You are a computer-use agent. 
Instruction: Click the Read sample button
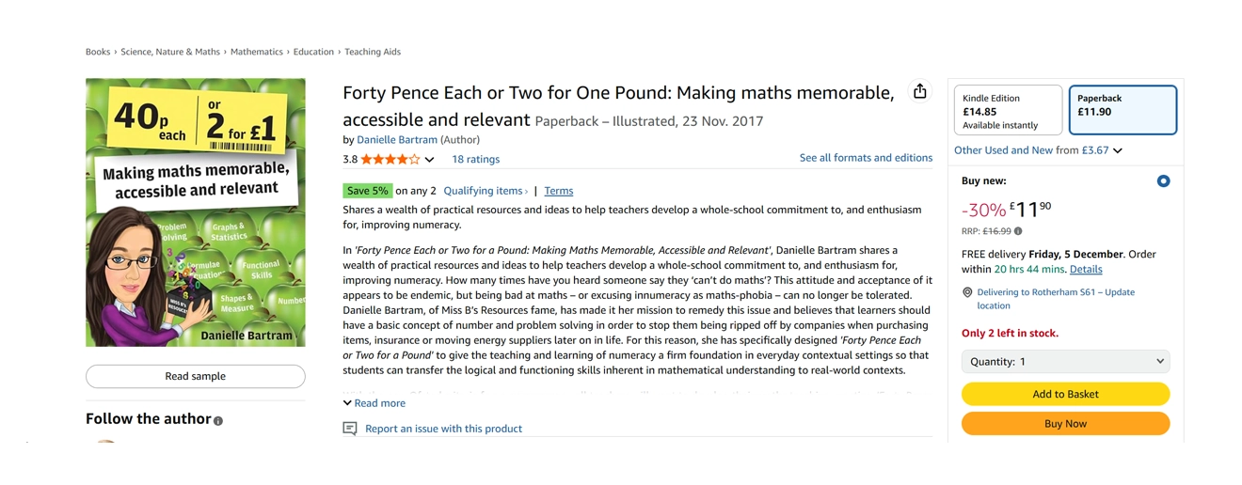[196, 376]
